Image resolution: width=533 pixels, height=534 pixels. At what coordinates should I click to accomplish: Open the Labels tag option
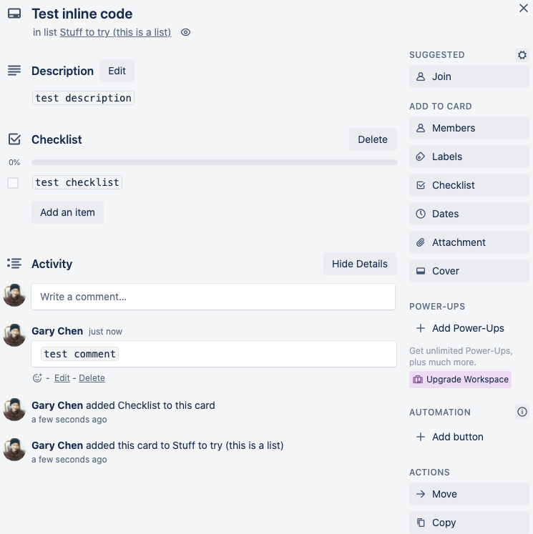click(x=469, y=157)
